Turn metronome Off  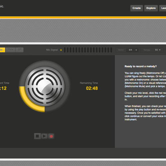[x=20, y=50]
